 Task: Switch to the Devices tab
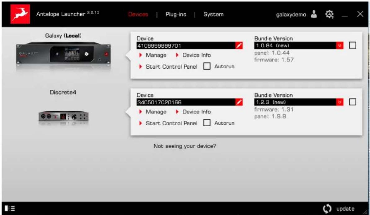click(x=138, y=14)
